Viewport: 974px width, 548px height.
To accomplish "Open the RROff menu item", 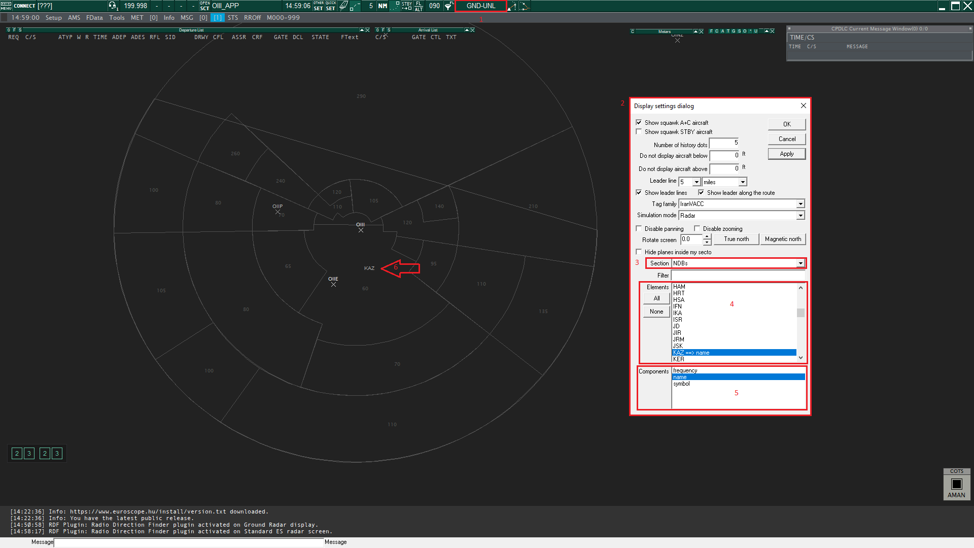I will pyautogui.click(x=252, y=18).
